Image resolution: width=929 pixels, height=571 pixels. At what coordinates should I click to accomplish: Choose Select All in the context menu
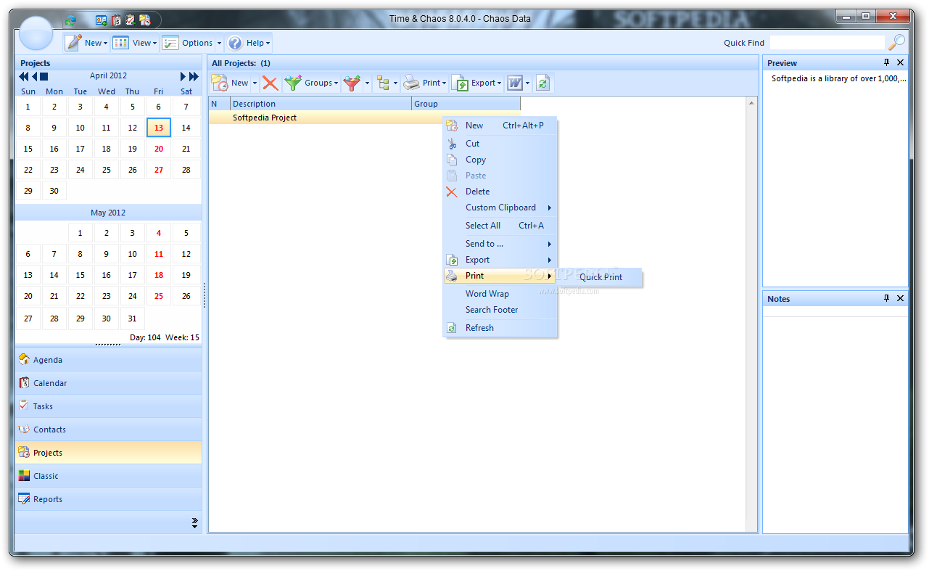click(500, 226)
